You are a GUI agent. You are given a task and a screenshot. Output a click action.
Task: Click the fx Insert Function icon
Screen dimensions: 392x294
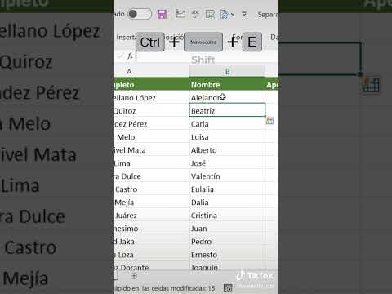[x=130, y=56]
